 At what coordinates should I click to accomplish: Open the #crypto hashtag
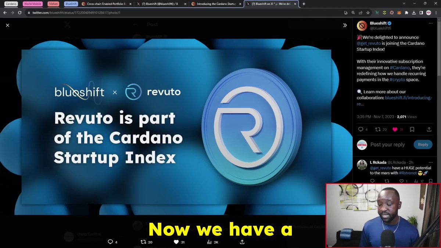[397, 79]
